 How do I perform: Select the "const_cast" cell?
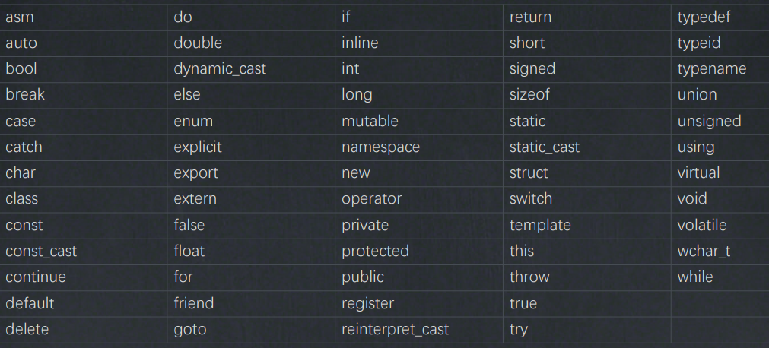click(41, 251)
